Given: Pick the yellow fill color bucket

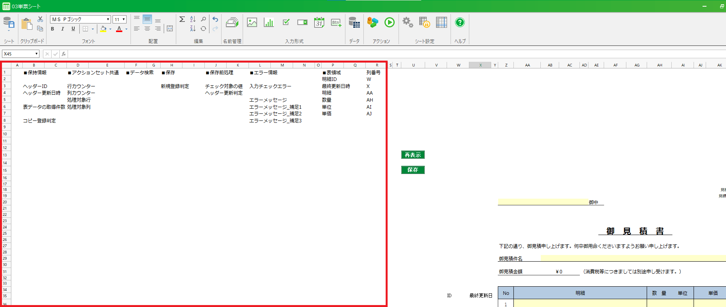Looking at the screenshot, I should point(103,29).
